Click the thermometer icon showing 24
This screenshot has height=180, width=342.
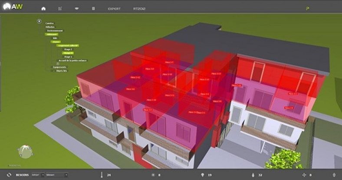point(102,175)
